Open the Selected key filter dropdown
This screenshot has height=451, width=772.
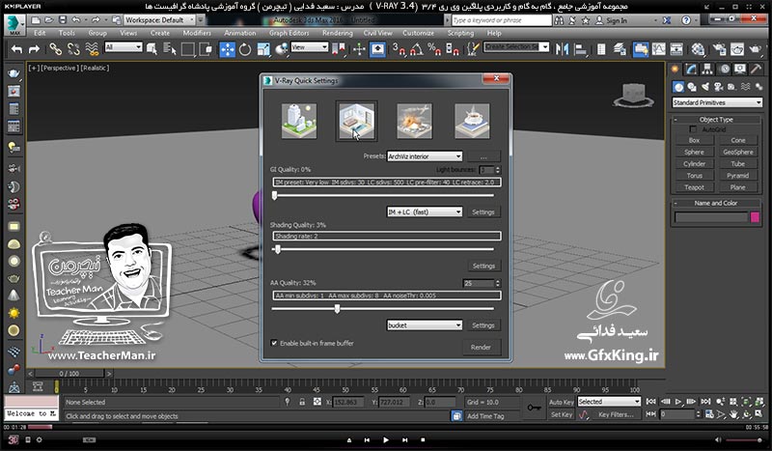[609, 402]
